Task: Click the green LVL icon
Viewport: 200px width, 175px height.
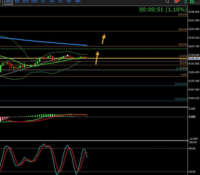Action: coord(186,2)
